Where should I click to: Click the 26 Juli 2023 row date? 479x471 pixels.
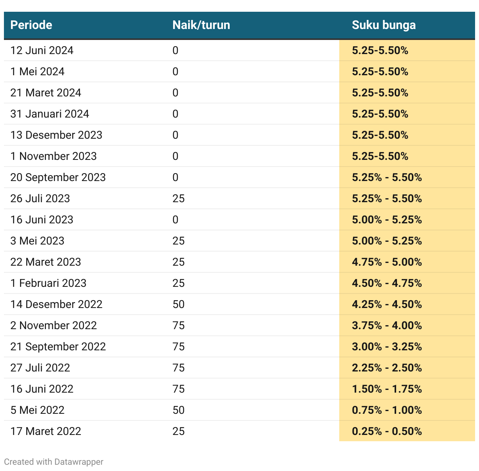click(40, 199)
